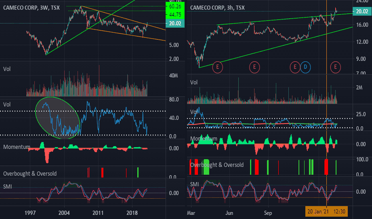Click the Overbought & Oversold label on the 3h chart

(217, 165)
